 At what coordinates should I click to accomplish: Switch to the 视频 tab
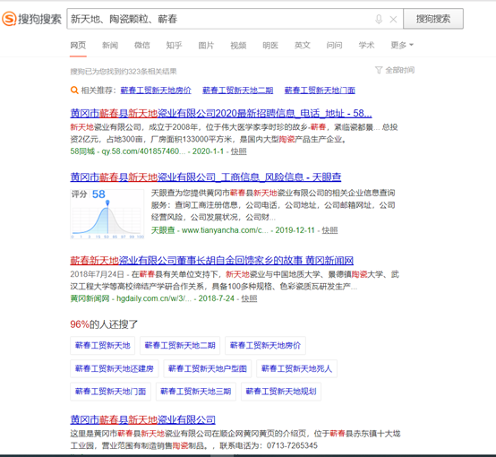(x=238, y=46)
